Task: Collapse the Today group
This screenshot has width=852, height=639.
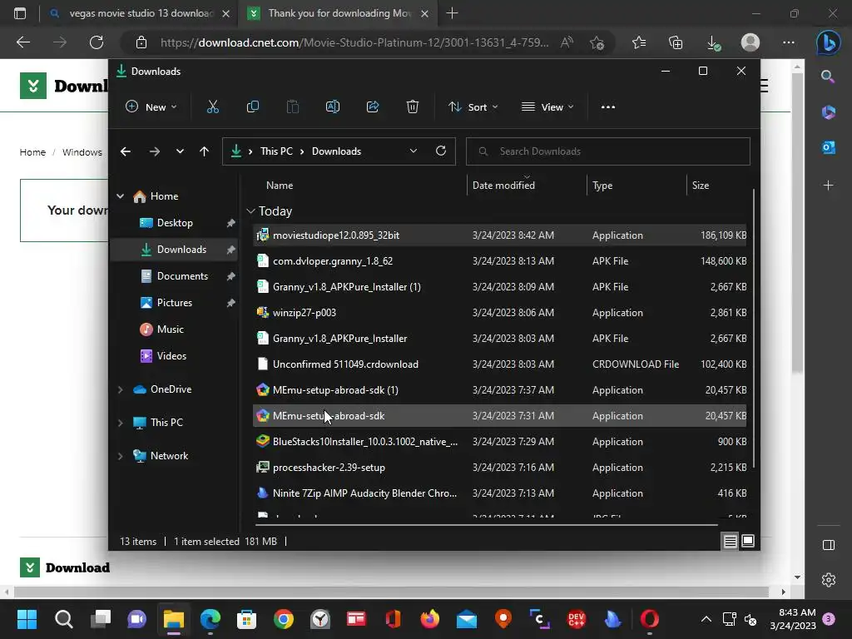Action: pos(250,211)
